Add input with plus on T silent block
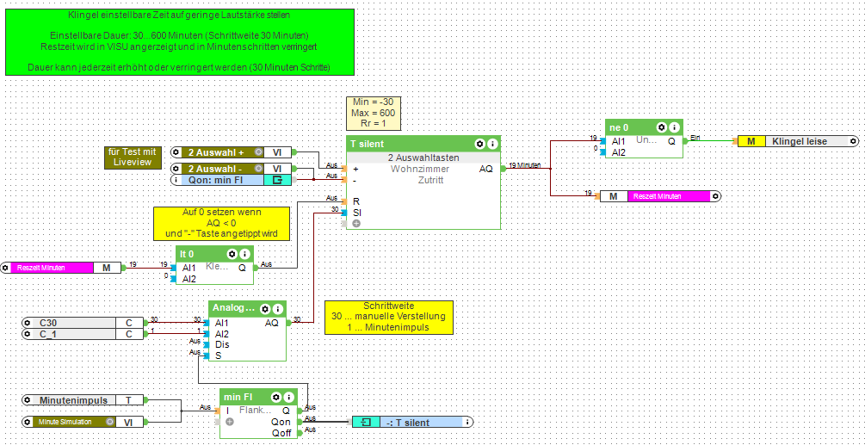The width and height of the screenshot is (865, 445). (x=355, y=223)
